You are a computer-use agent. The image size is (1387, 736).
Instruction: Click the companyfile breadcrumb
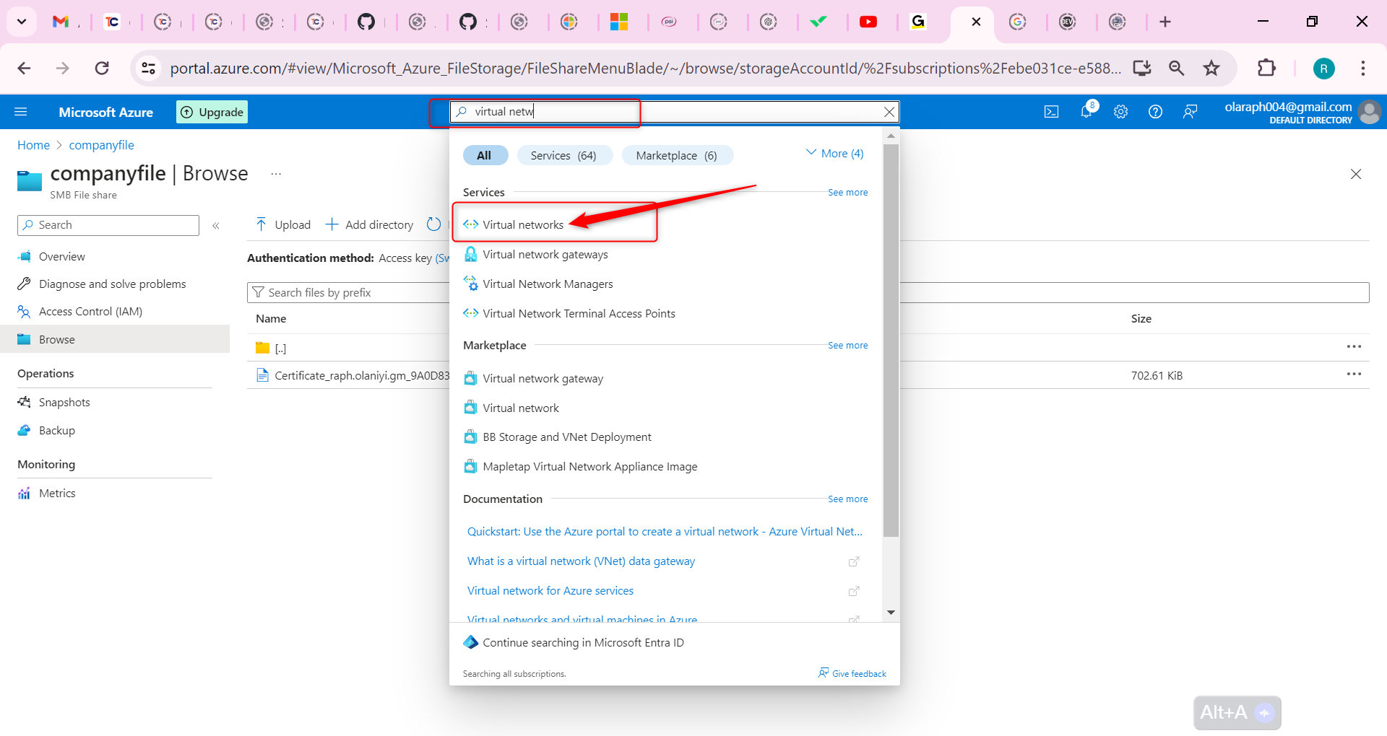click(101, 145)
